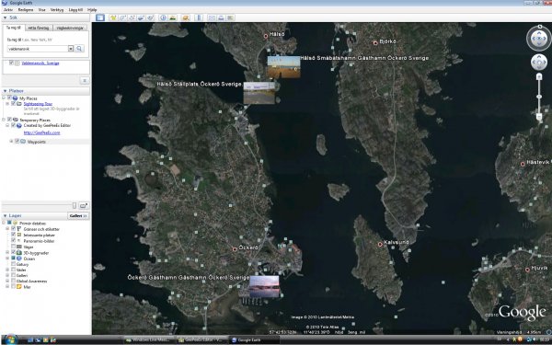Toggle the Sightseeing Tour checkbox
The height and width of the screenshot is (345, 552).
click(x=14, y=104)
